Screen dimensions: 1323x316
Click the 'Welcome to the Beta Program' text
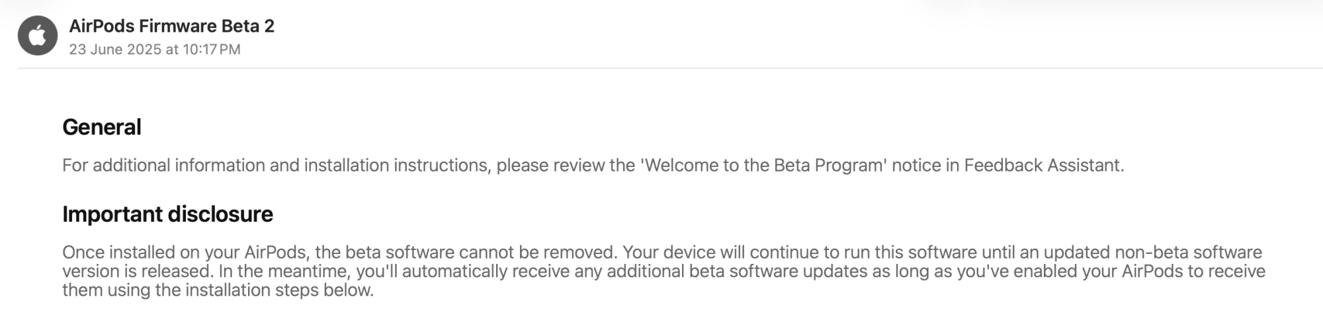tap(763, 165)
